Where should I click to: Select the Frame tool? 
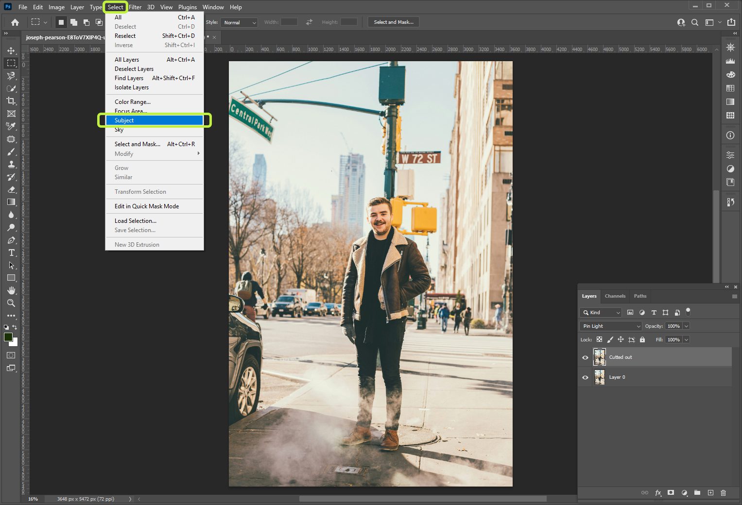11,114
